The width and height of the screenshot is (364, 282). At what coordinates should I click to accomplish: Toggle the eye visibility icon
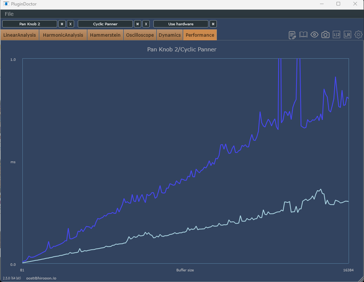(x=314, y=35)
